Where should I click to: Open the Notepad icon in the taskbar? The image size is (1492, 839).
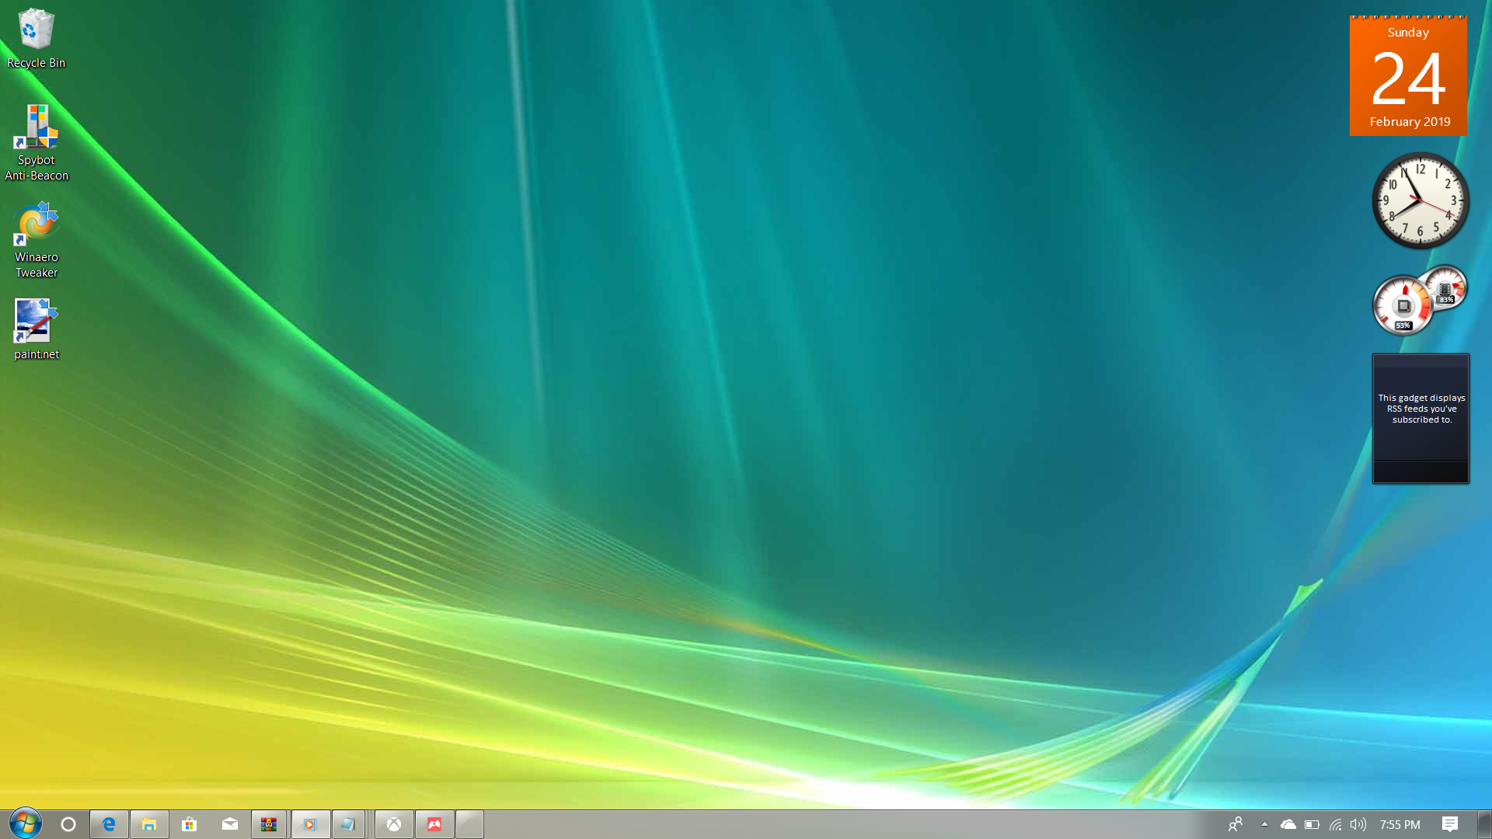(348, 824)
